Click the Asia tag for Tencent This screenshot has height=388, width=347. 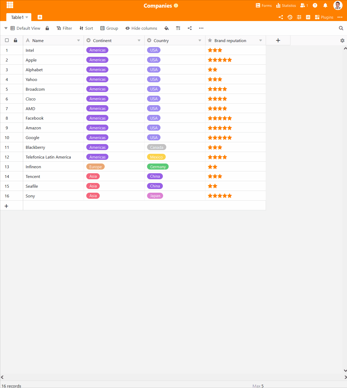click(93, 176)
